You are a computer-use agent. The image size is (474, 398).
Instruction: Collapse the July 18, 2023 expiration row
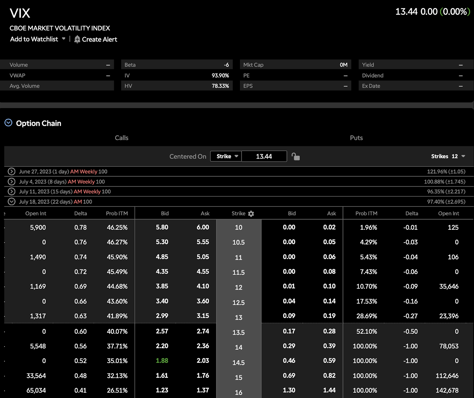click(x=12, y=201)
